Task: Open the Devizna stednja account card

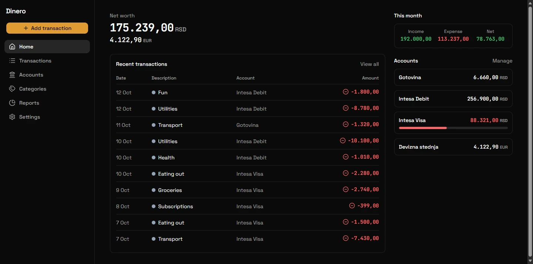Action: click(x=453, y=147)
